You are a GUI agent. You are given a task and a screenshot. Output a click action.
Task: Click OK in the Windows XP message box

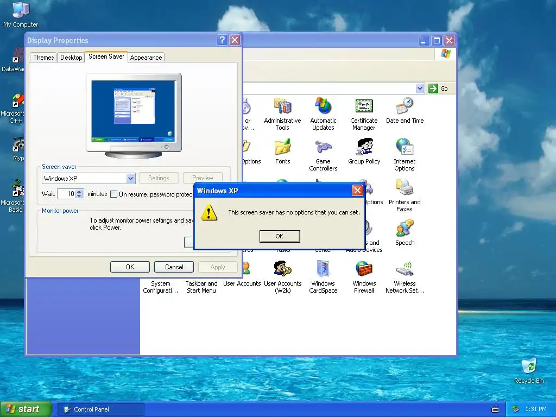(280, 236)
